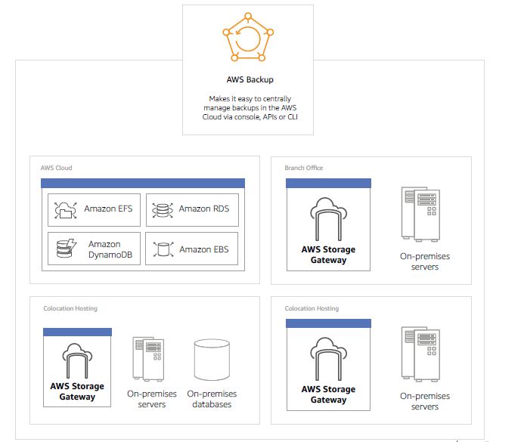This screenshot has width=524, height=442.
Task: Click the 'On-premises databases' label
Action: (212, 399)
